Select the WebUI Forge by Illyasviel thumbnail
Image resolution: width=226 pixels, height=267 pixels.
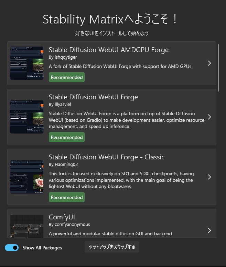pos(27,117)
